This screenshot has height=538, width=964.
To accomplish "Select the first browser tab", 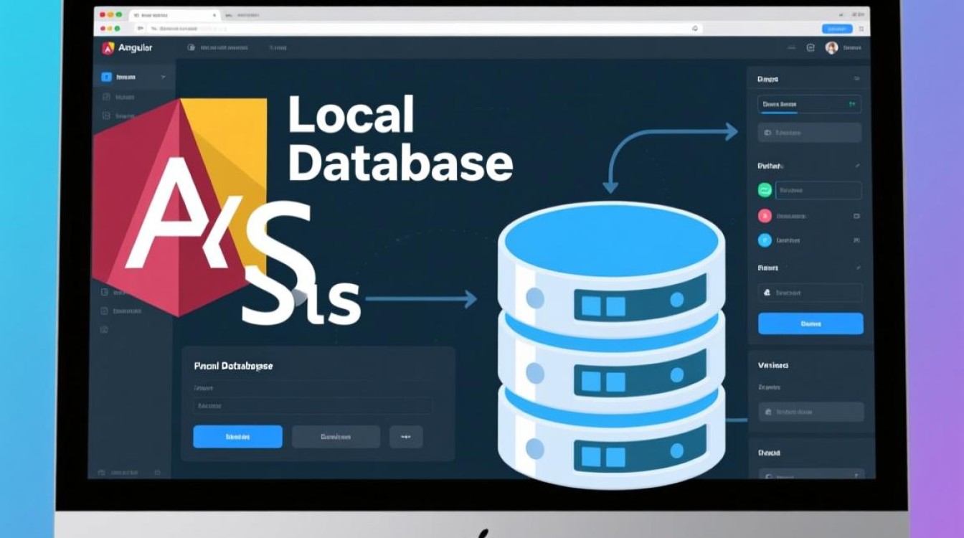I will pyautogui.click(x=172, y=14).
